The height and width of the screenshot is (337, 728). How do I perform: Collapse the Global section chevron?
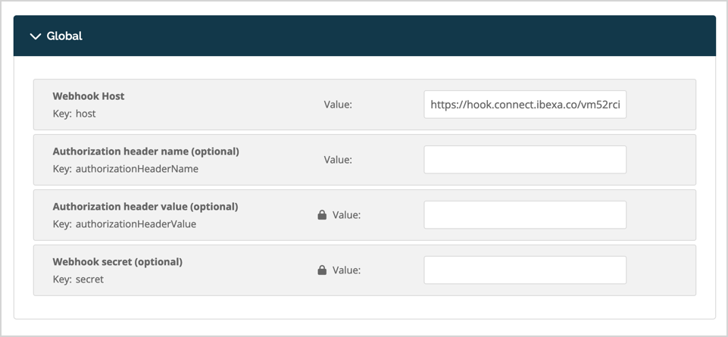pos(35,36)
